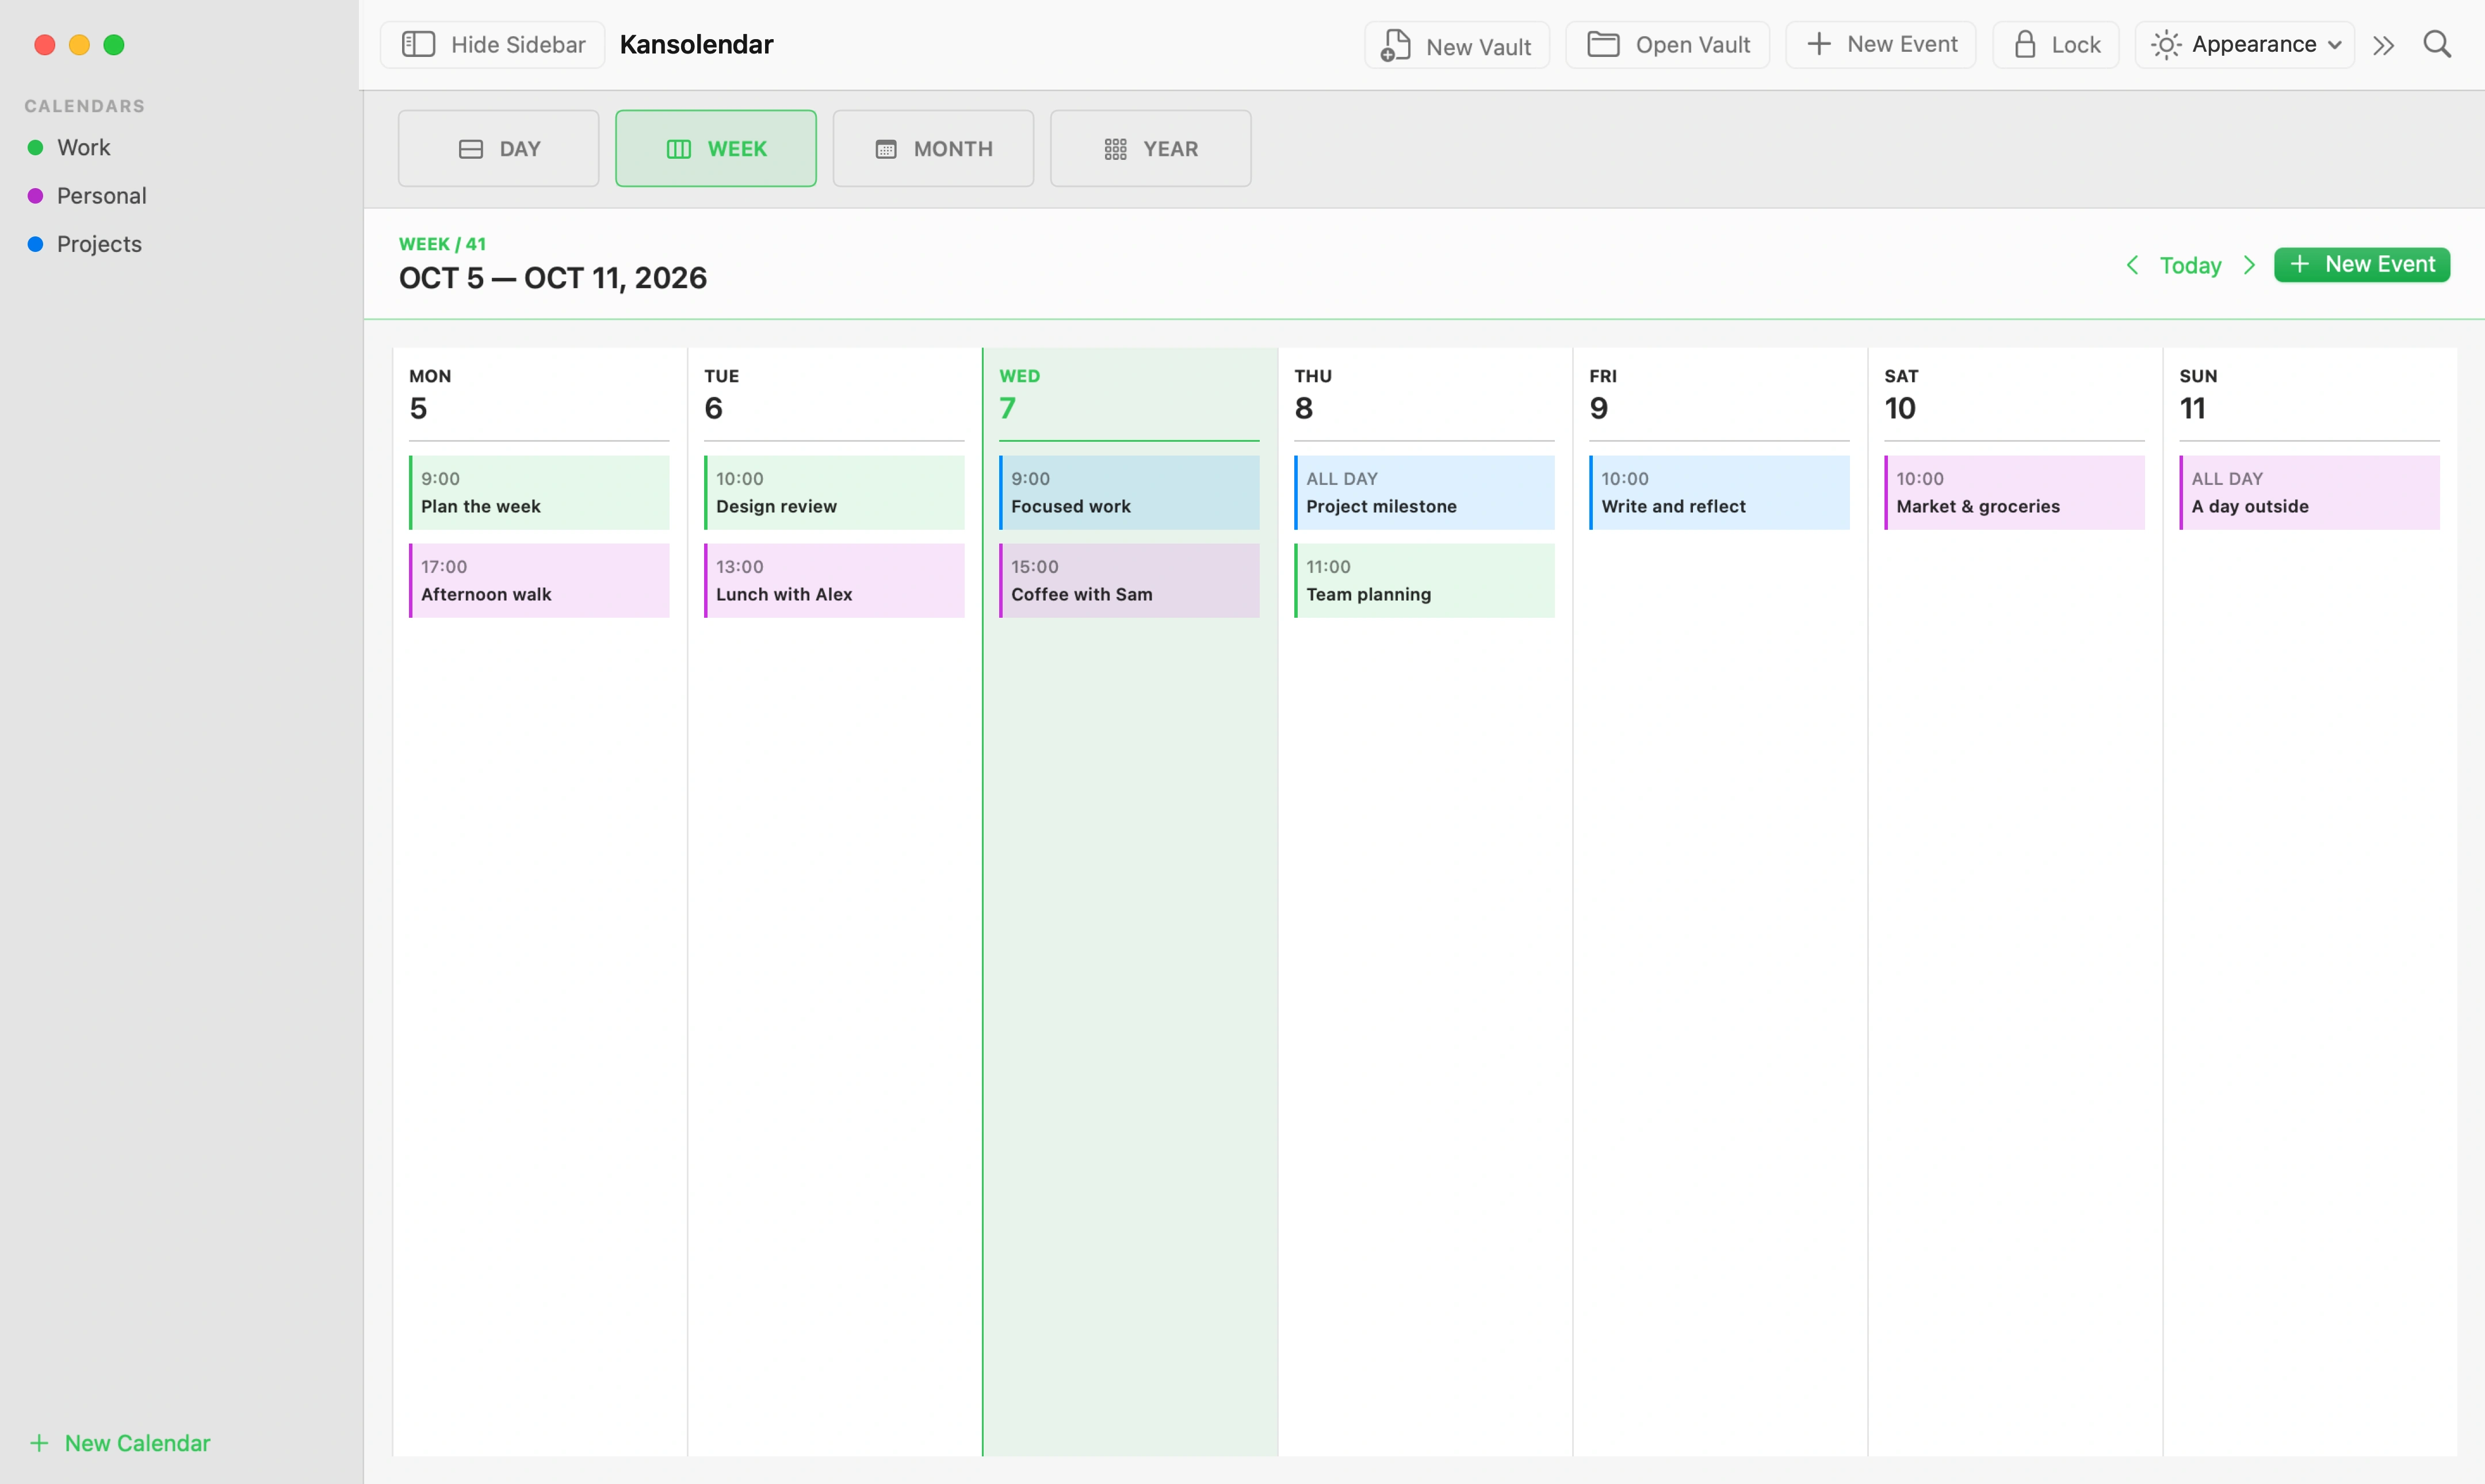Viewport: 2485px width, 1484px height.
Task: Open the Design review event
Action: (834, 492)
